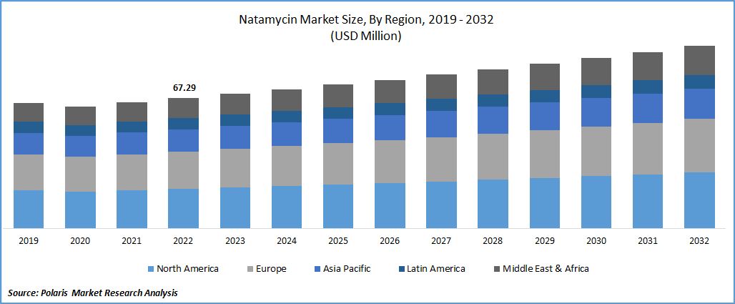Click the 2027 axis label
Screen dimensions: 735x304
pyautogui.click(x=441, y=240)
